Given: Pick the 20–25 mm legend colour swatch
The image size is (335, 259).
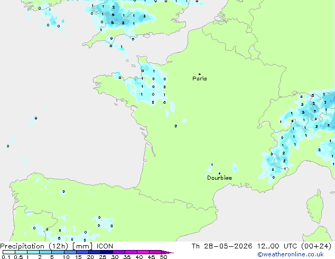Looking at the screenshot, I should 94,252.
